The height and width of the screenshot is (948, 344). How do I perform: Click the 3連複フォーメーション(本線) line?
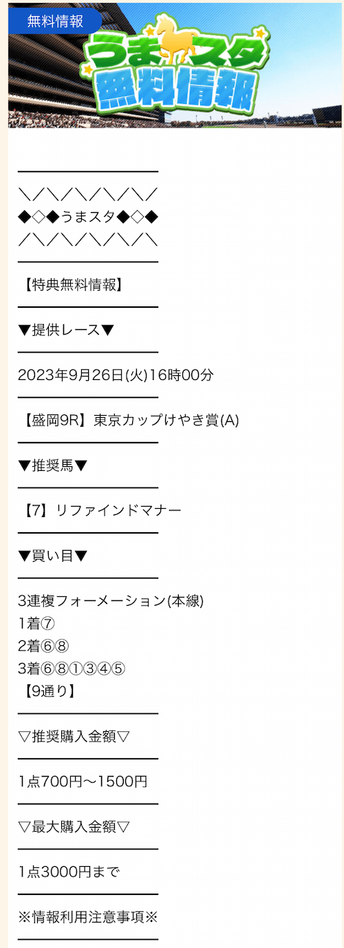(x=111, y=601)
